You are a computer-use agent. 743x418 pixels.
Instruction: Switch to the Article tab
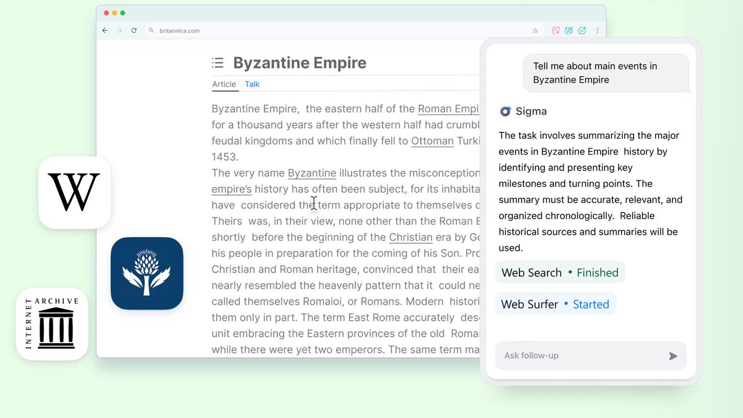[224, 84]
